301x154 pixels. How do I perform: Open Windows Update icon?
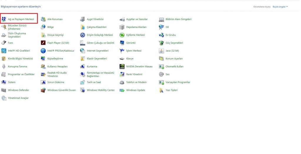pyautogui.click(x=122, y=90)
